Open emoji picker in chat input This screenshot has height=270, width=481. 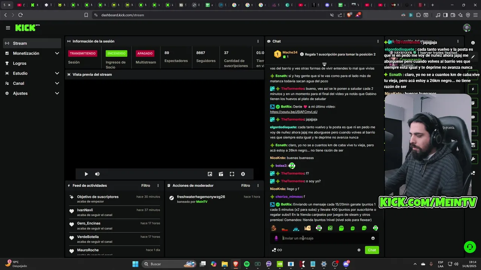coord(373,238)
